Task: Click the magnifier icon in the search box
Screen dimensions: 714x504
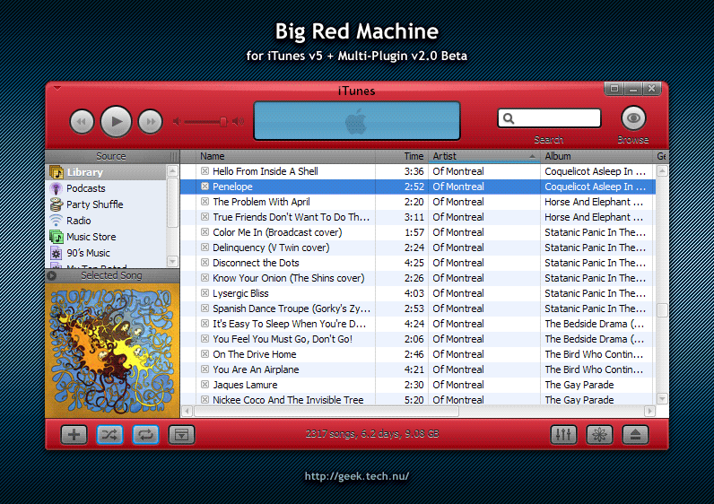Action: 509,119
